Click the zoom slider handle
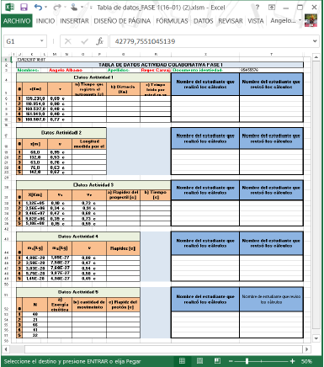Viewport: 324px width, 367px height. point(247,361)
